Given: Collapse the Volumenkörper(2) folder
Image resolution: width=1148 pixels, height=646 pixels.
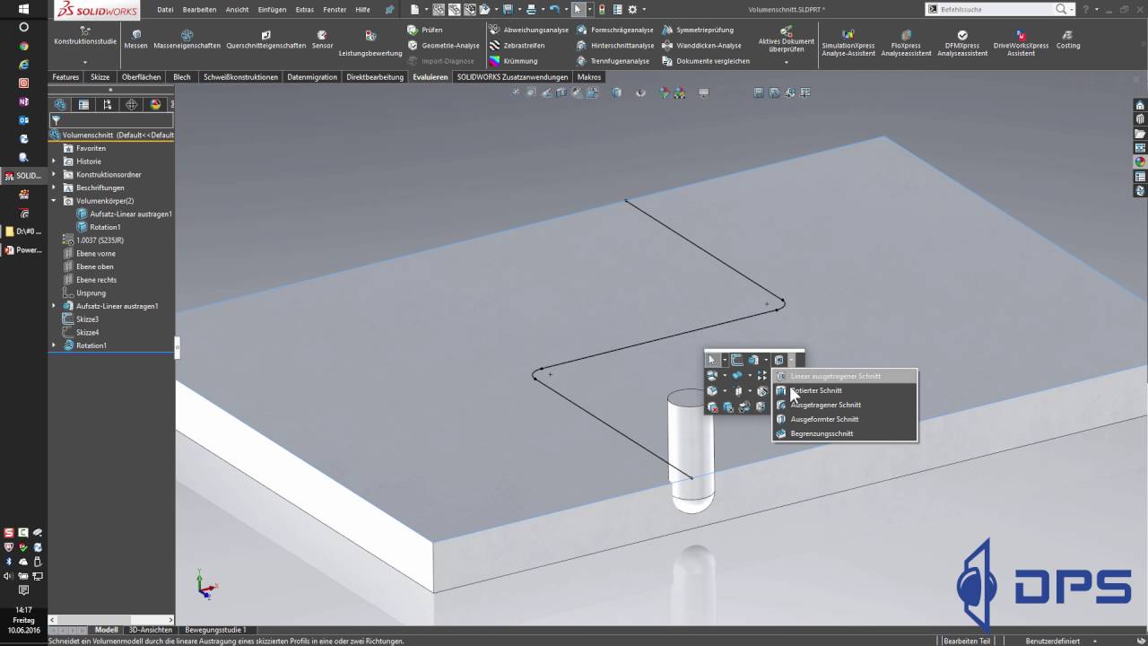Looking at the screenshot, I should pos(54,201).
